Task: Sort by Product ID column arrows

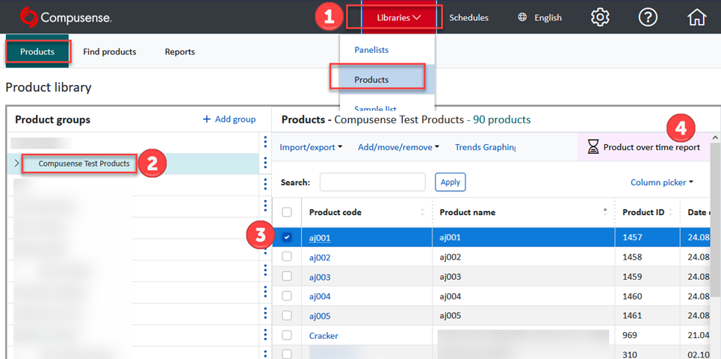Action: tap(670, 212)
